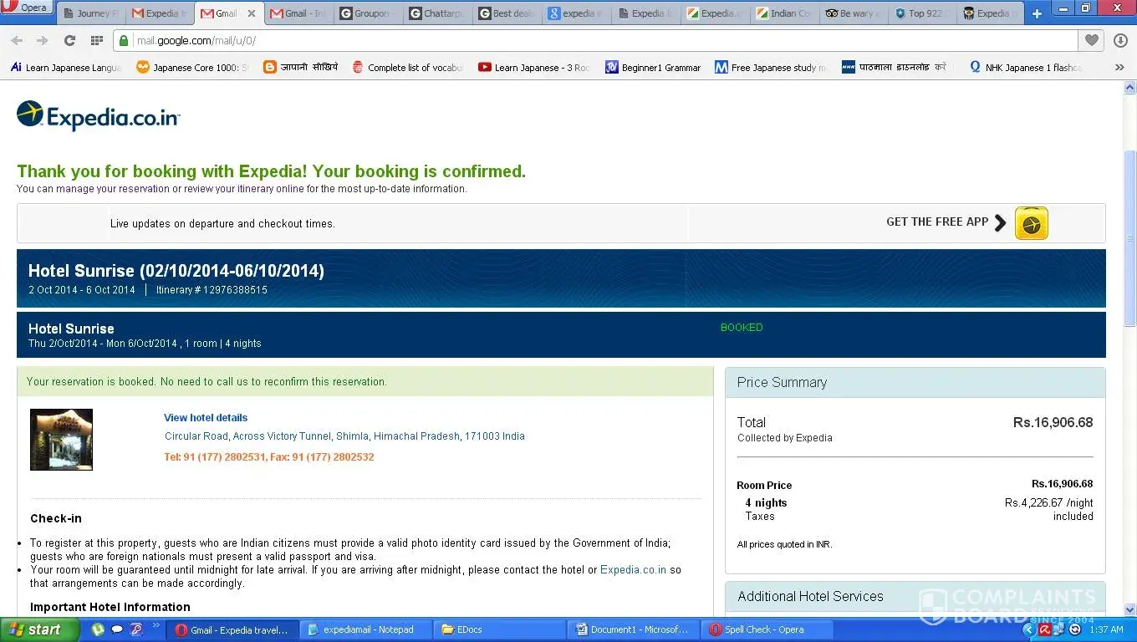Click the Hotel Sunrise photo thumbnail
The width and height of the screenshot is (1137, 642).
click(x=61, y=440)
